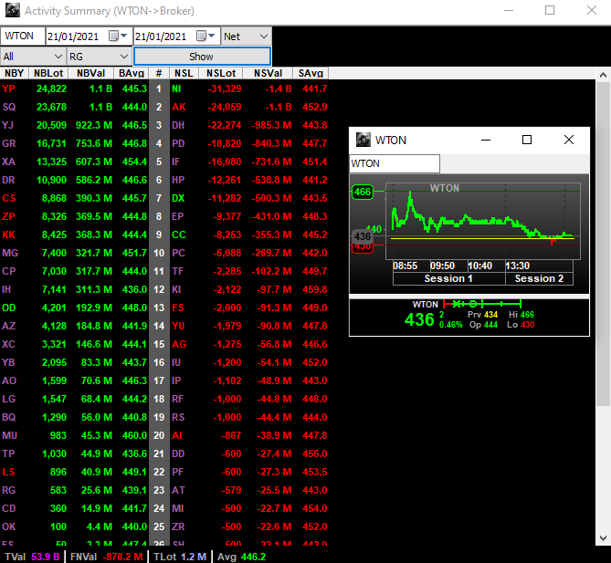Select buyer broker YJ
Screen dimensions: 611x563
click(x=8, y=125)
